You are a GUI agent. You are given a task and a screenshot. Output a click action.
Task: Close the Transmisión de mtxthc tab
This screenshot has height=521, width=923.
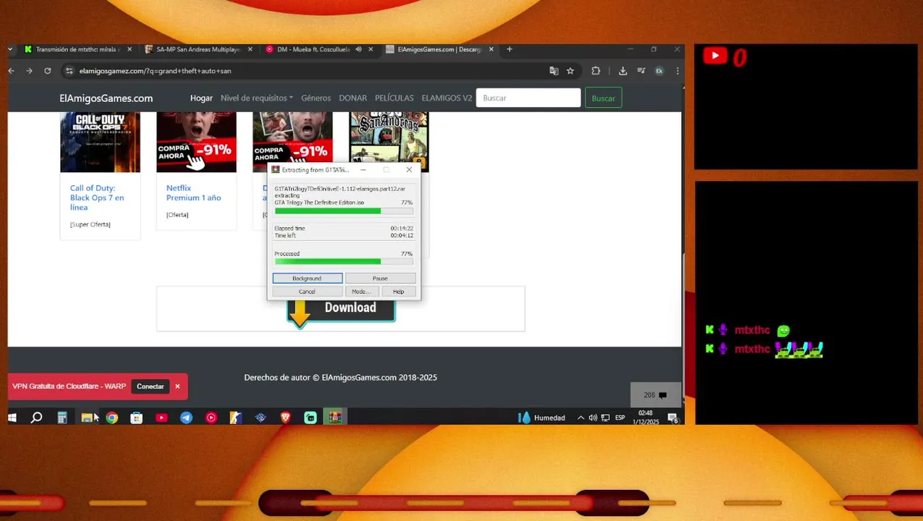click(130, 49)
